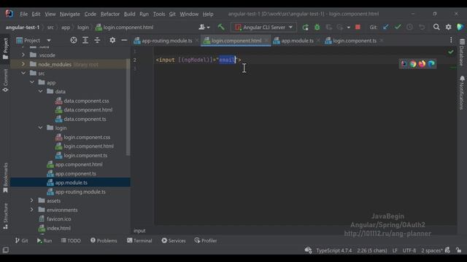The image size is (467, 262).
Task: Open the Run tool window button
Action: click(45, 240)
